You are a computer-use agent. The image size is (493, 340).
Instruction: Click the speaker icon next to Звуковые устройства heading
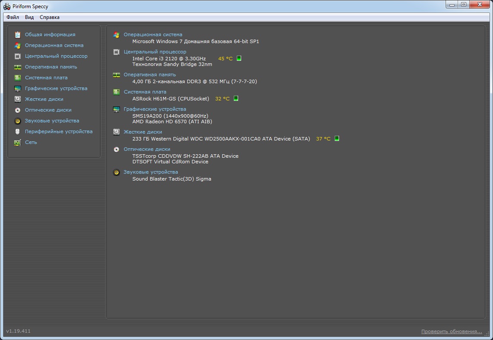[116, 172]
